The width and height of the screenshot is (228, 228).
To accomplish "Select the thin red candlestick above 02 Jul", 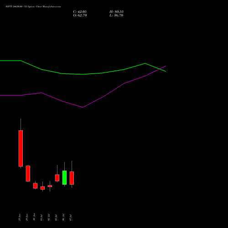I will pyautogui.click(x=50, y=186).
